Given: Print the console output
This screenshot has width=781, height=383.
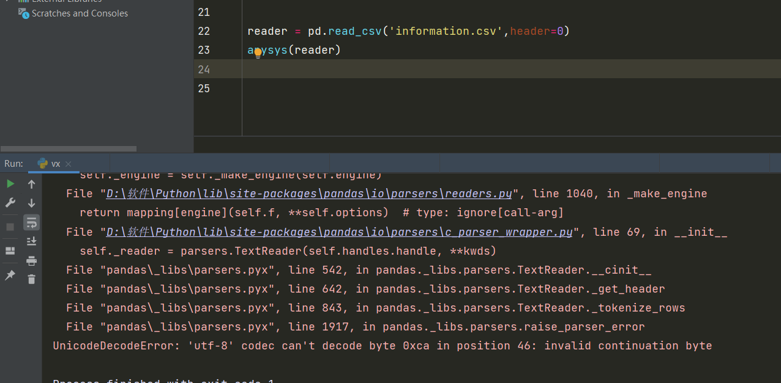Looking at the screenshot, I should coord(32,261).
